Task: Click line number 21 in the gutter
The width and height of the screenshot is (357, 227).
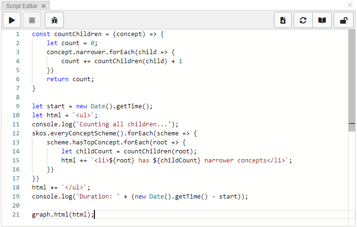Action: (16, 215)
